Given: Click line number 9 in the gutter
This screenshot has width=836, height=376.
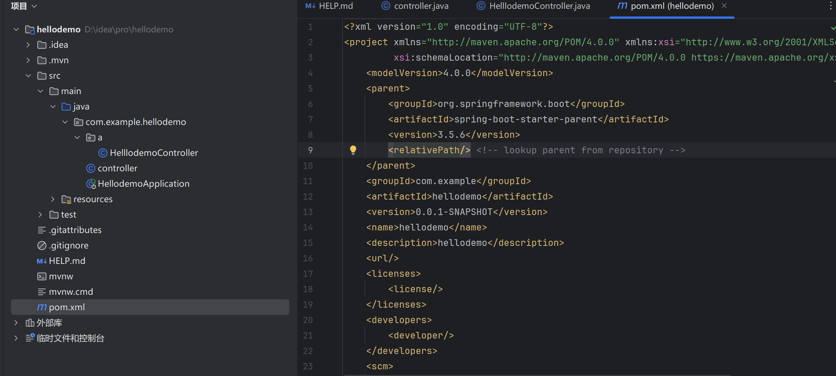Looking at the screenshot, I should pyautogui.click(x=311, y=150).
